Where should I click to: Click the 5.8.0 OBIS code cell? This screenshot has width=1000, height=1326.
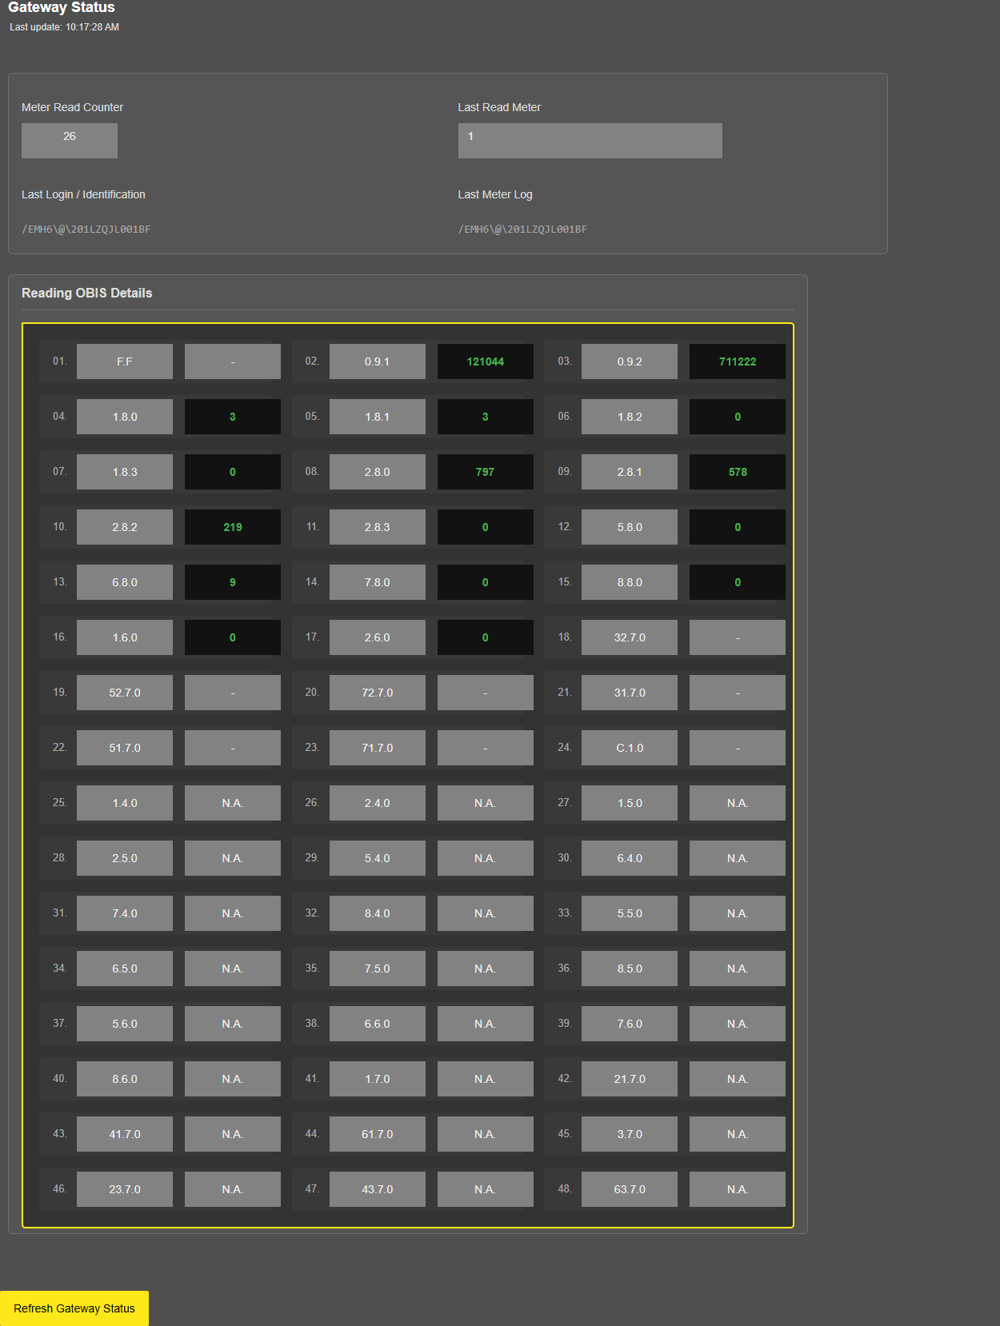coord(630,527)
